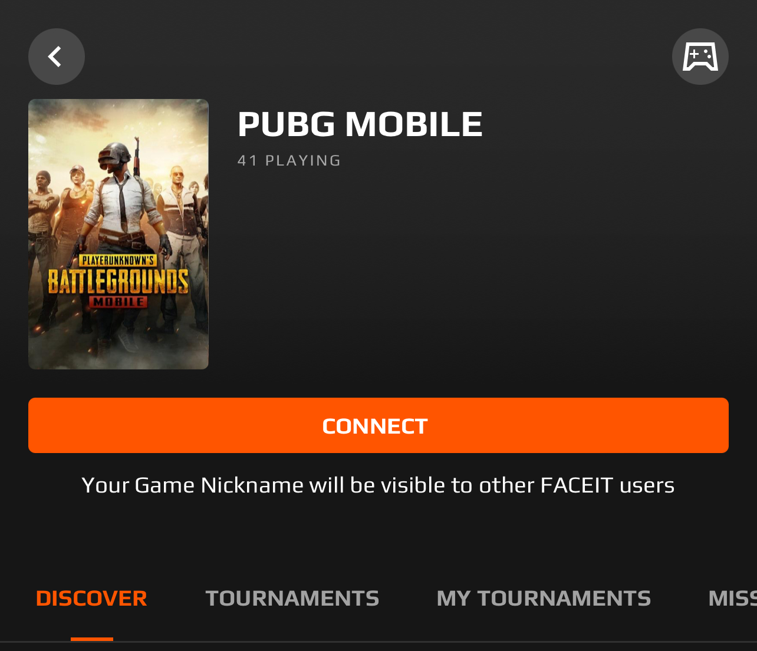The width and height of the screenshot is (757, 651).
Task: Select the Discover tab
Action: point(91,599)
